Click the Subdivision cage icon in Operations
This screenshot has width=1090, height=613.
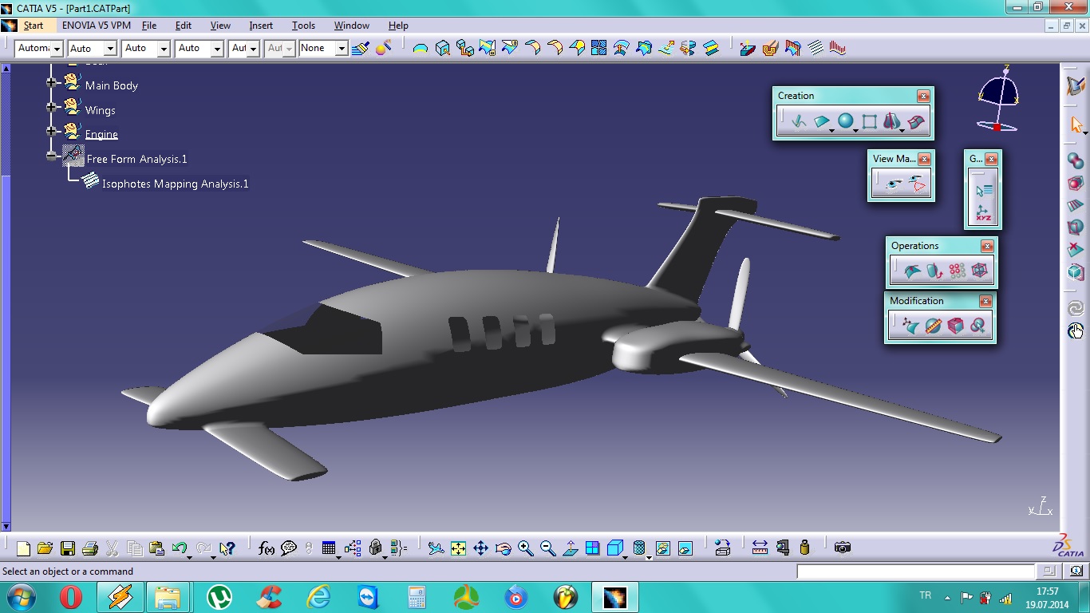[980, 271]
